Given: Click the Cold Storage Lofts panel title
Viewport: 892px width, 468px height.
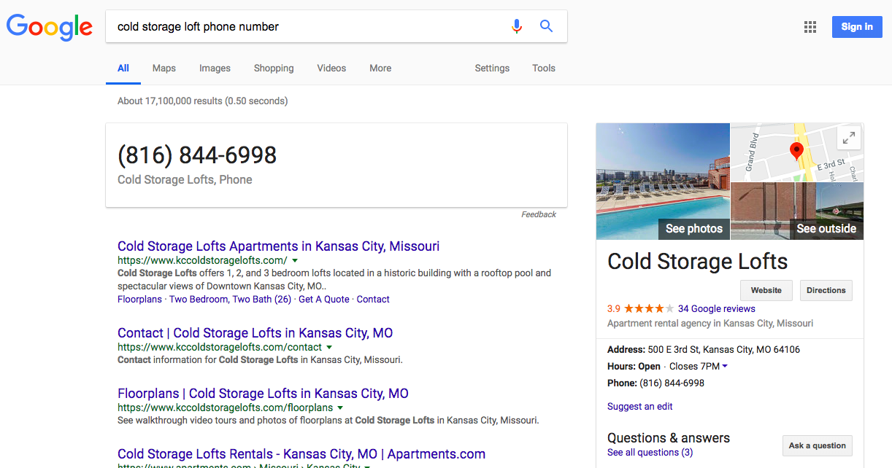Looking at the screenshot, I should coord(698,262).
